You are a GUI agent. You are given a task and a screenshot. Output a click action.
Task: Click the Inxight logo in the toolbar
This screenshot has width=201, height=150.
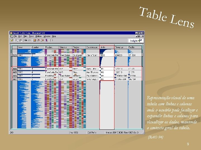click(x=136, y=41)
